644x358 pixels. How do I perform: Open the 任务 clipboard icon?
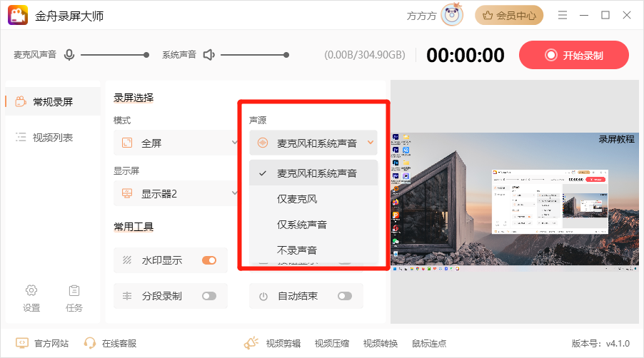pos(74,290)
